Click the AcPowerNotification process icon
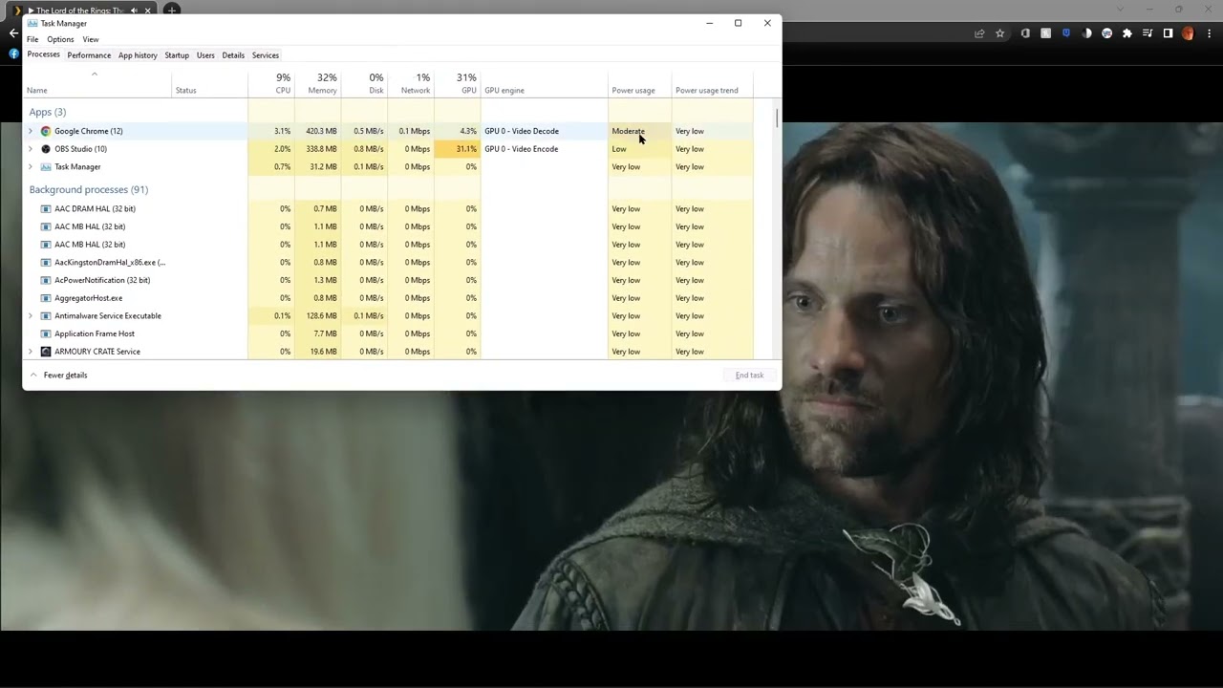 pos(46,280)
